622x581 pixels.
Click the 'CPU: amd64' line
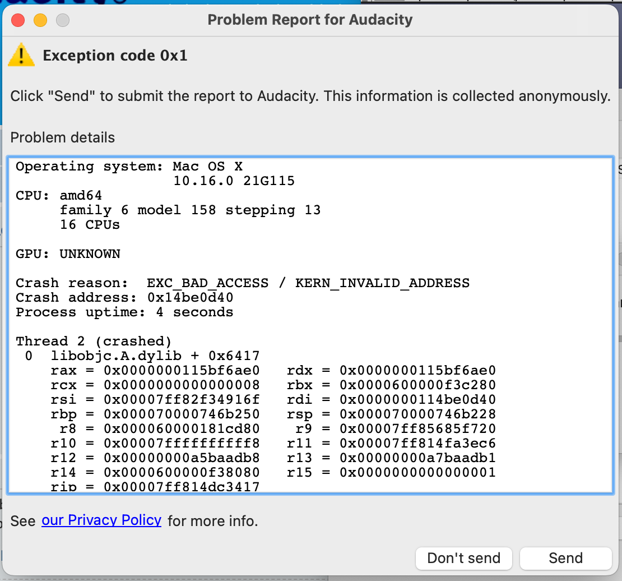59,195
